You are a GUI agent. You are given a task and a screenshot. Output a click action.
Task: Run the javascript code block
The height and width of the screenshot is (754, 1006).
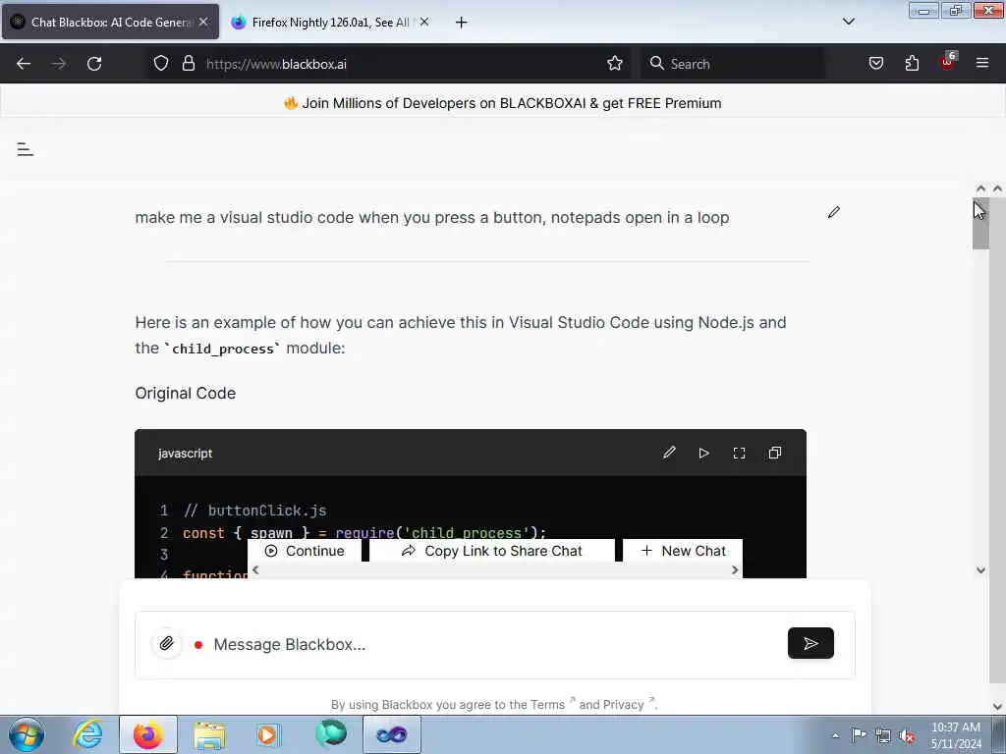tap(703, 453)
